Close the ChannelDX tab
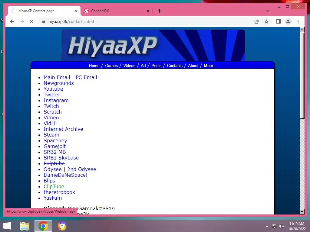The height and width of the screenshot is (232, 310). click(148, 11)
